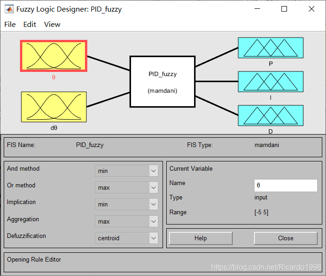
Task: Click the Name field containing θ
Action: point(286,186)
